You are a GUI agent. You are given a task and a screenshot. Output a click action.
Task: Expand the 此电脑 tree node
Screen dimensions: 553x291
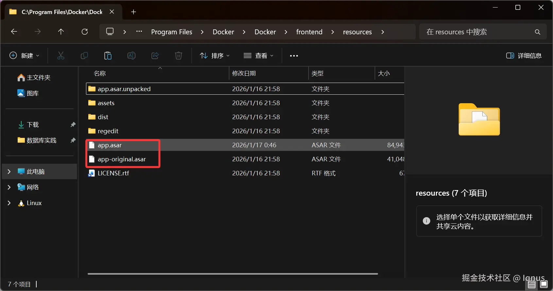click(9, 171)
